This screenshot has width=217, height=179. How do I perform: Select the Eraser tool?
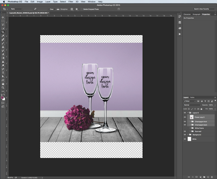click(3, 54)
